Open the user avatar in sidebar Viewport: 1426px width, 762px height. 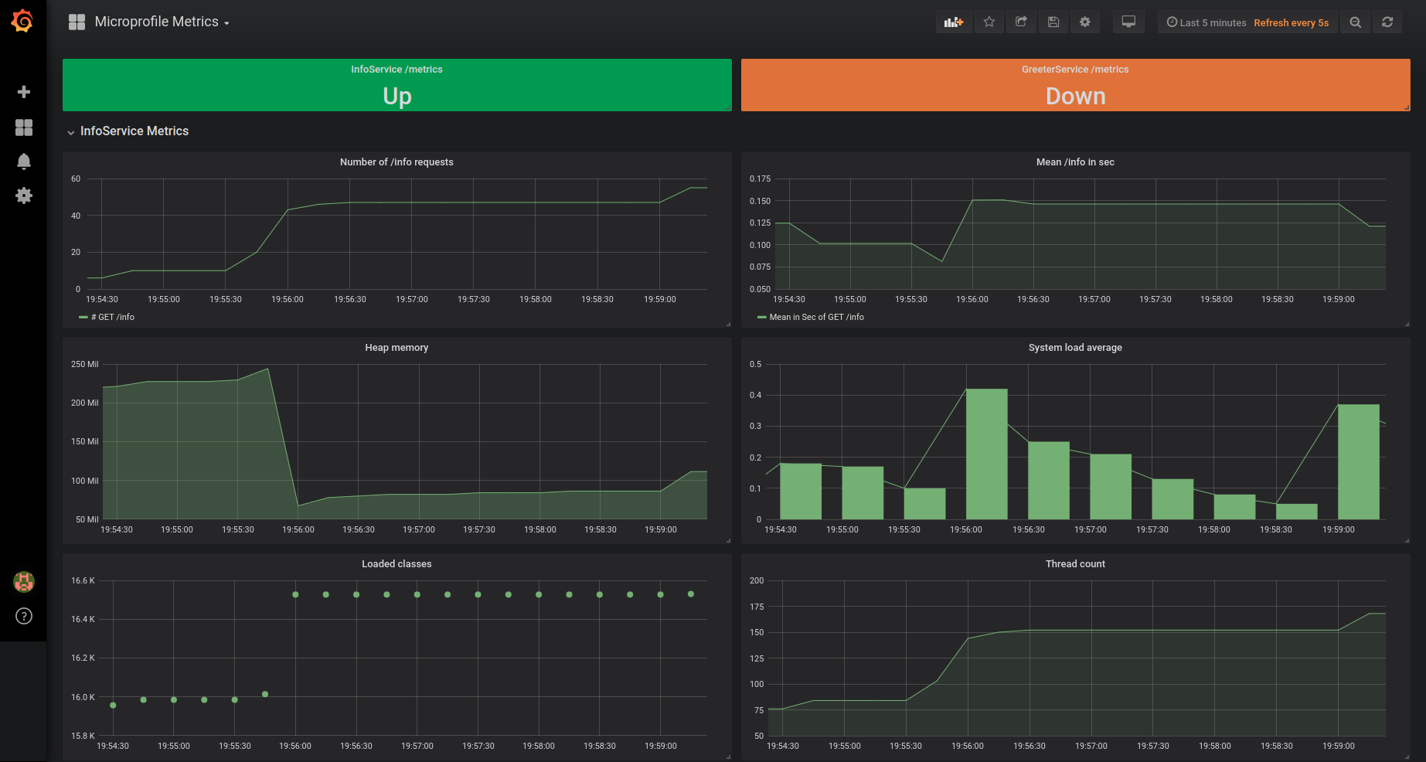point(24,581)
